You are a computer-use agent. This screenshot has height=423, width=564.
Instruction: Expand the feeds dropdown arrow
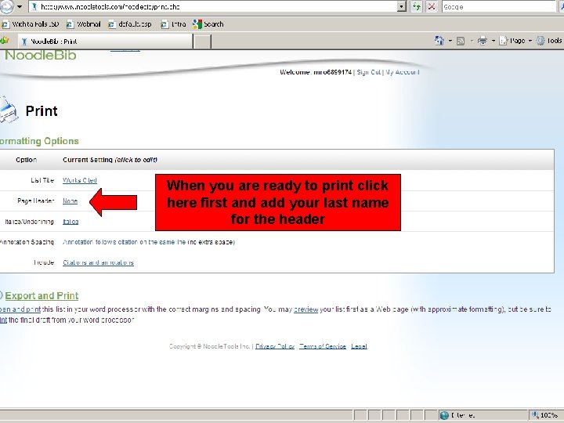[x=472, y=41]
